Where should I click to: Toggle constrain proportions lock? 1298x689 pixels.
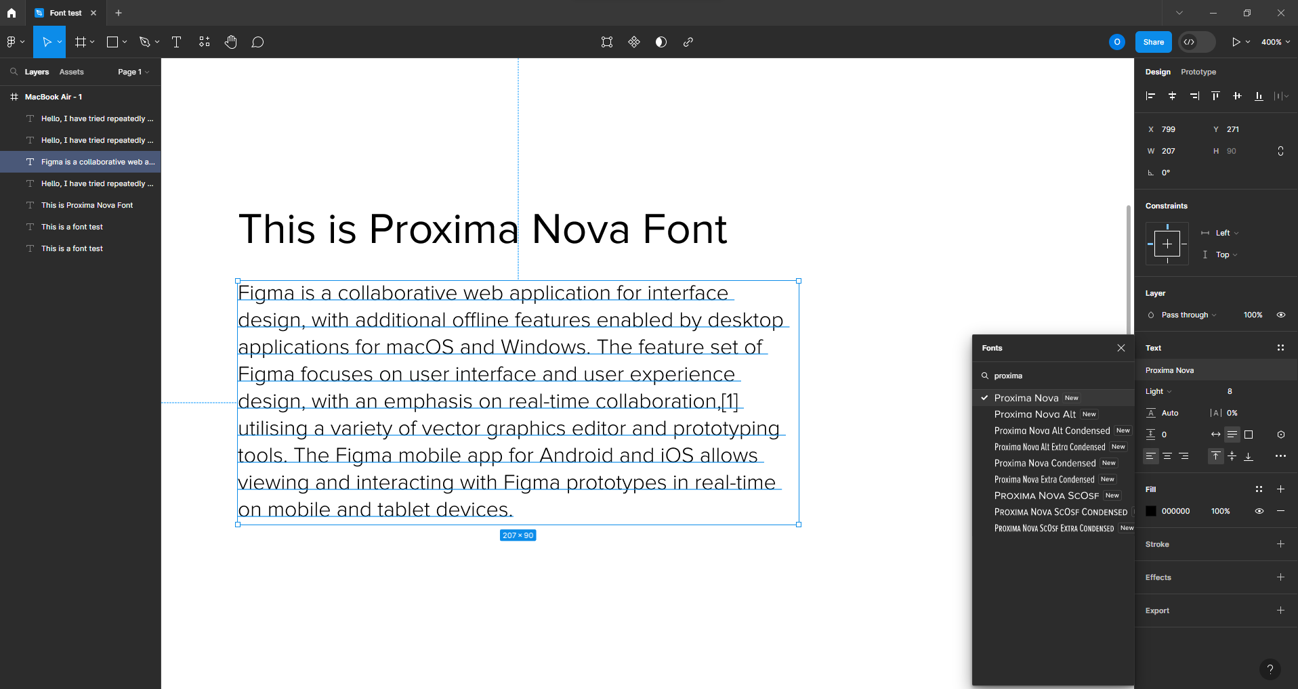click(1280, 151)
